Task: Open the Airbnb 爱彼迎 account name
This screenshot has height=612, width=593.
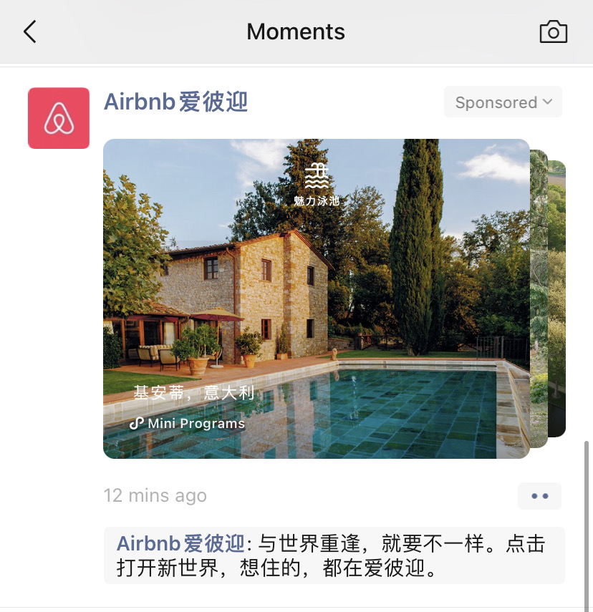Action: 175,102
